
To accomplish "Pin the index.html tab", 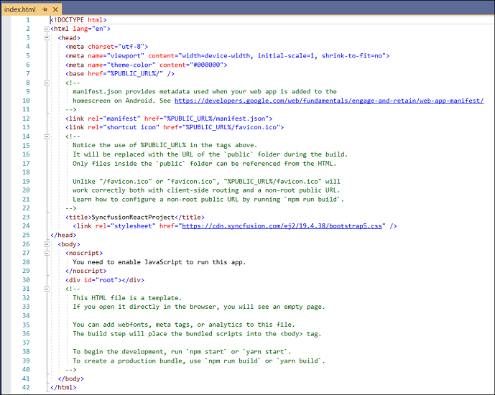I will (45, 9).
